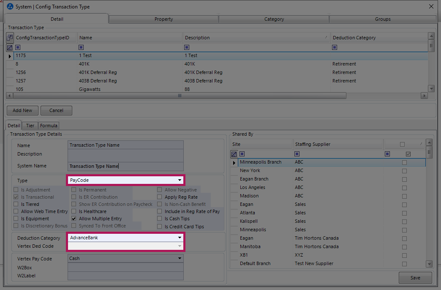Image resolution: width=441 pixels, height=290 pixels.
Task: Click the horizontal scrollbar of Transaction Type grid
Action: (180, 96)
